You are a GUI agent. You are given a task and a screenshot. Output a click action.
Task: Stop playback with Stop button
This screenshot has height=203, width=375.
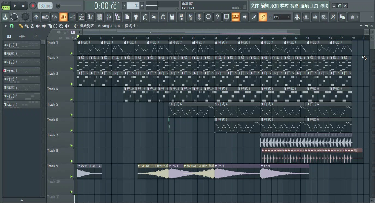23,6
